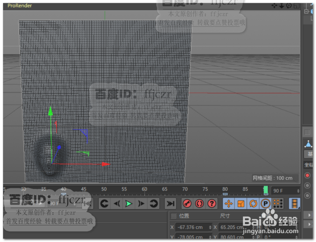The image size is (316, 242).
Task: Click the stepper on position X field
Action: (210, 227)
